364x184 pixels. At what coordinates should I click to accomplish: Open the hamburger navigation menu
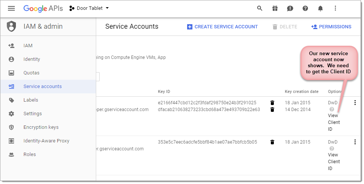[x=11, y=8]
